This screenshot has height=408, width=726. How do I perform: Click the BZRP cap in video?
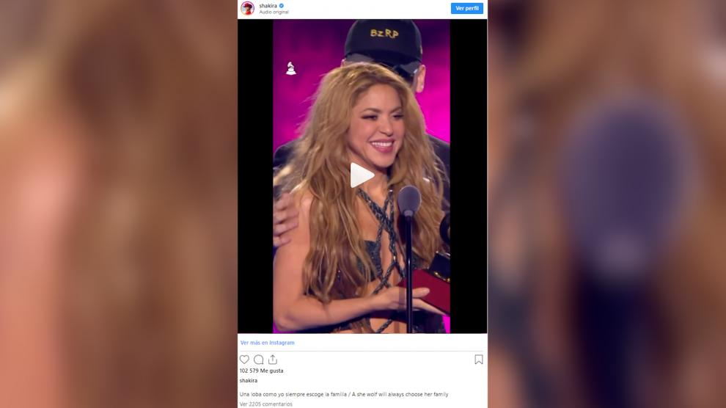[384, 40]
